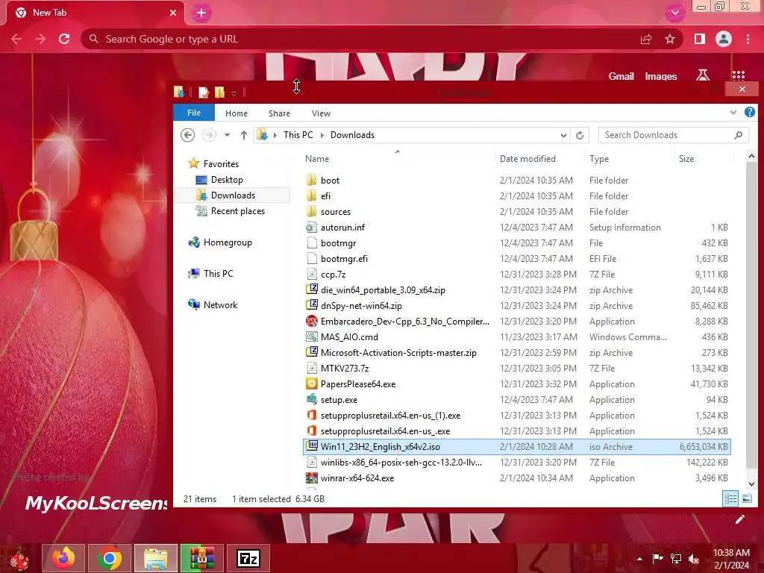764x573 pixels.
Task: Open Firefox from the taskbar
Action: point(63,558)
